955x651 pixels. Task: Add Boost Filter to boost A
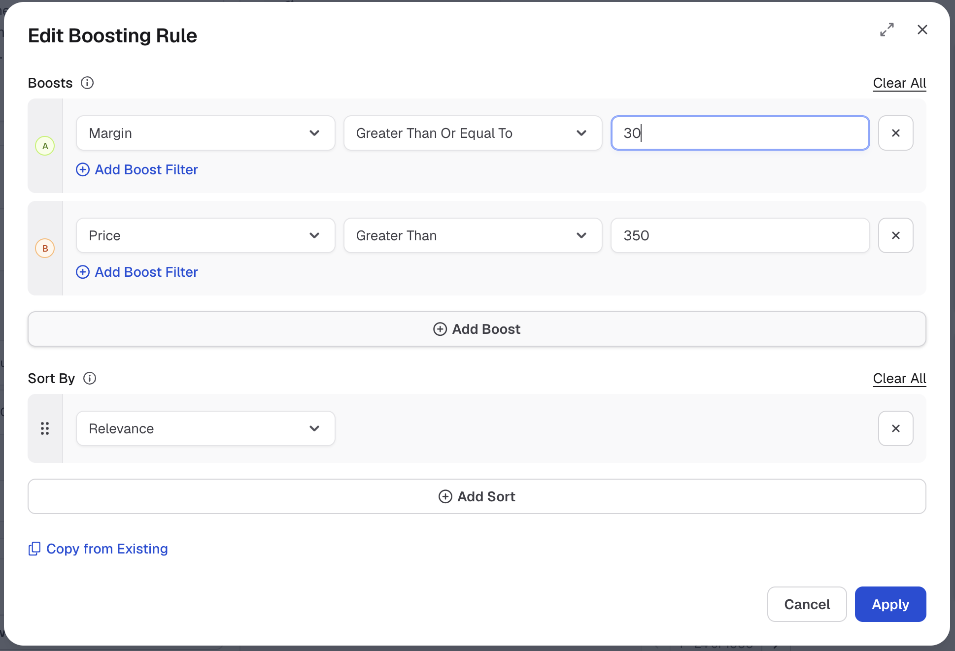137,169
